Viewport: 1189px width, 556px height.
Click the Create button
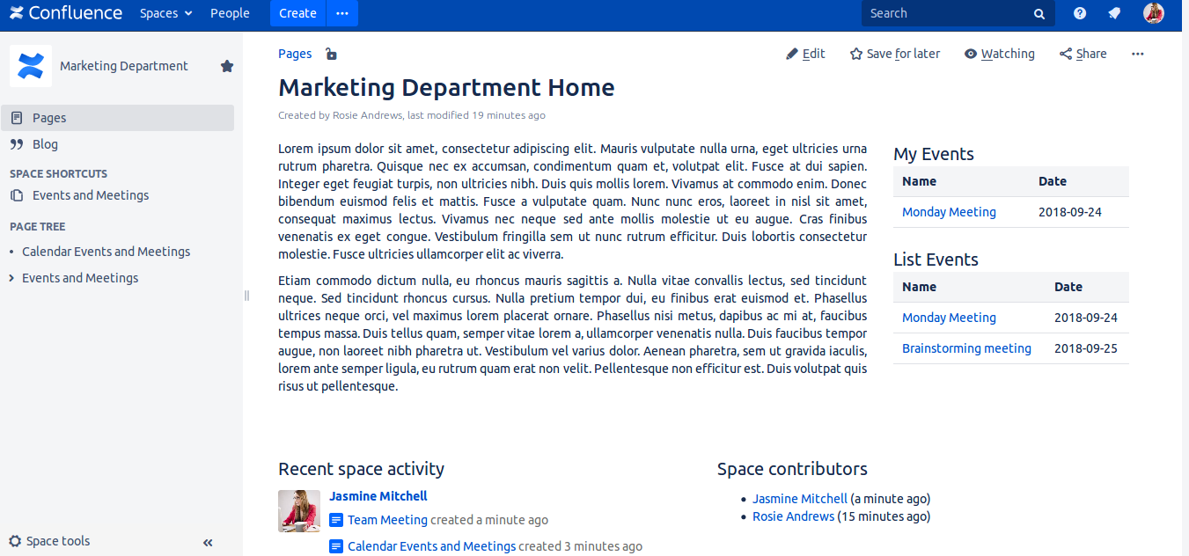coord(297,13)
